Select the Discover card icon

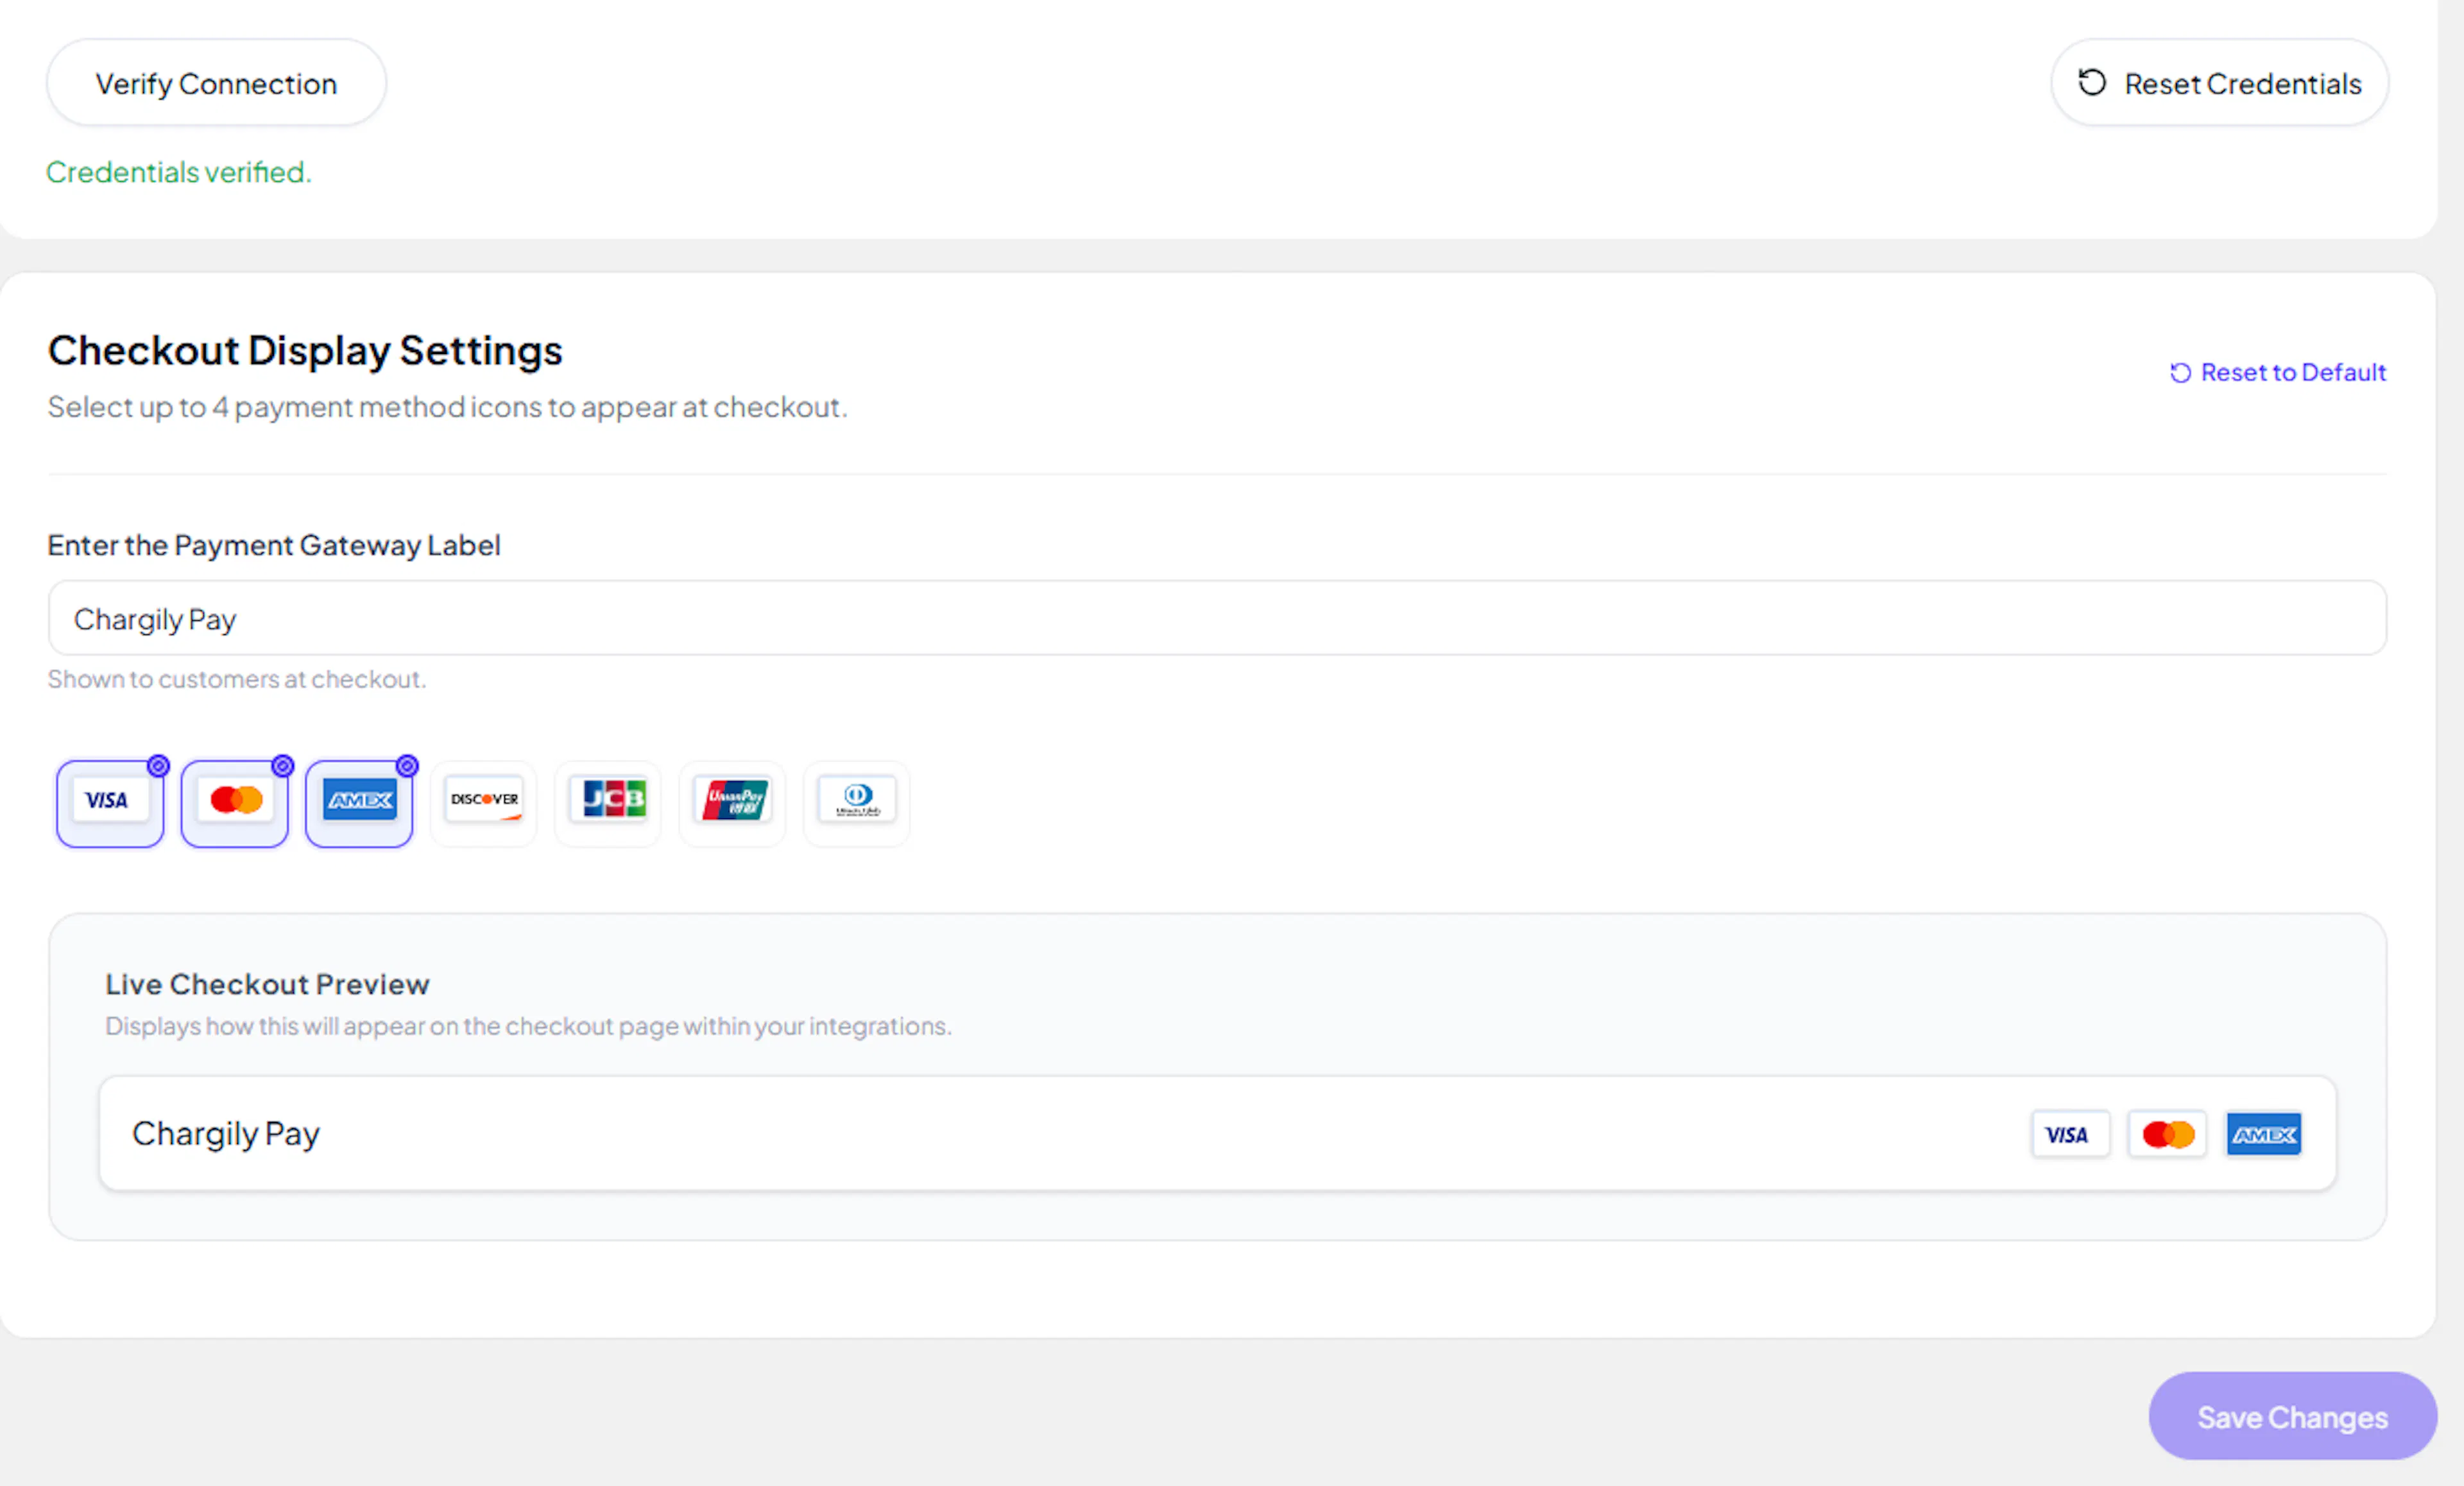[x=484, y=804]
